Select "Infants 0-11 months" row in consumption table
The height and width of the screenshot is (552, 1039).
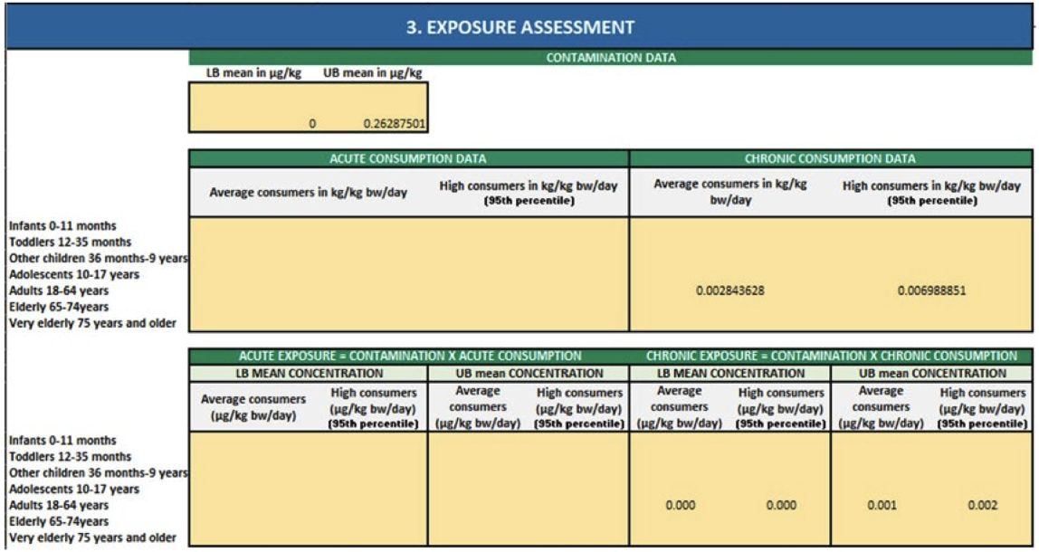pos(62,225)
